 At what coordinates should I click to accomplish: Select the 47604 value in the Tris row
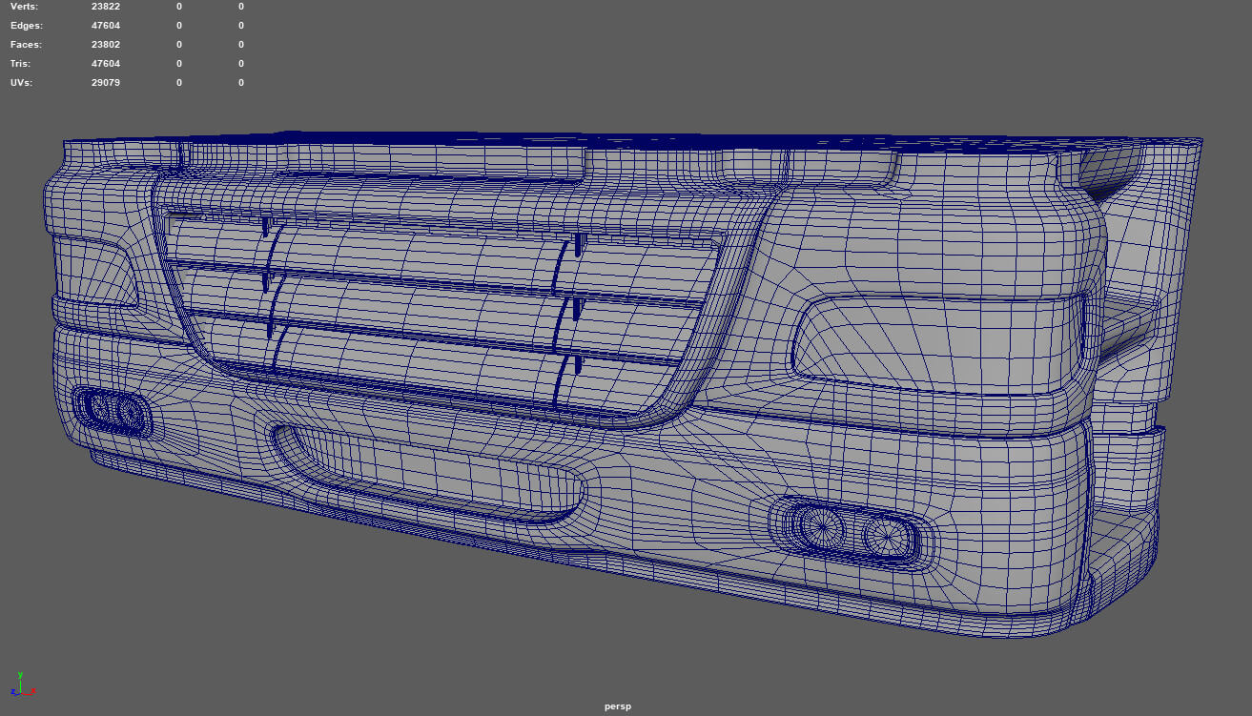click(106, 64)
